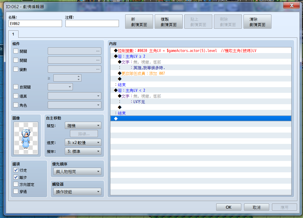Enable the 穿過 option
This screenshot has width=303, height=218.
click(16, 191)
